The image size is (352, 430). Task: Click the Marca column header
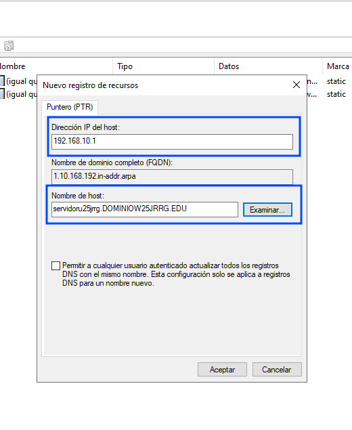[338, 66]
